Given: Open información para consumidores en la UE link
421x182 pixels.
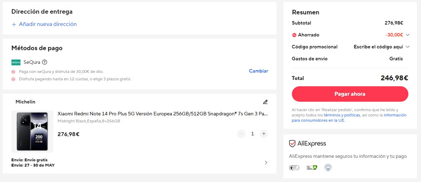Looking at the screenshot, I should click(x=349, y=118).
